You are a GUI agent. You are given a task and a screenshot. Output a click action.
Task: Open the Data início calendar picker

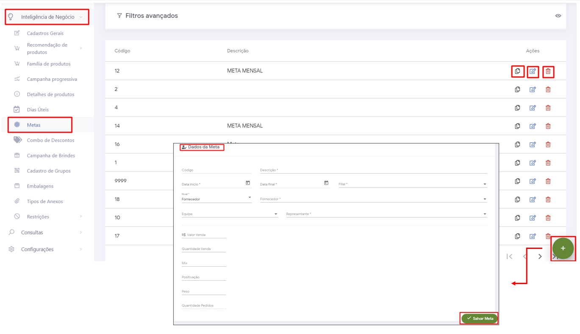tap(248, 183)
